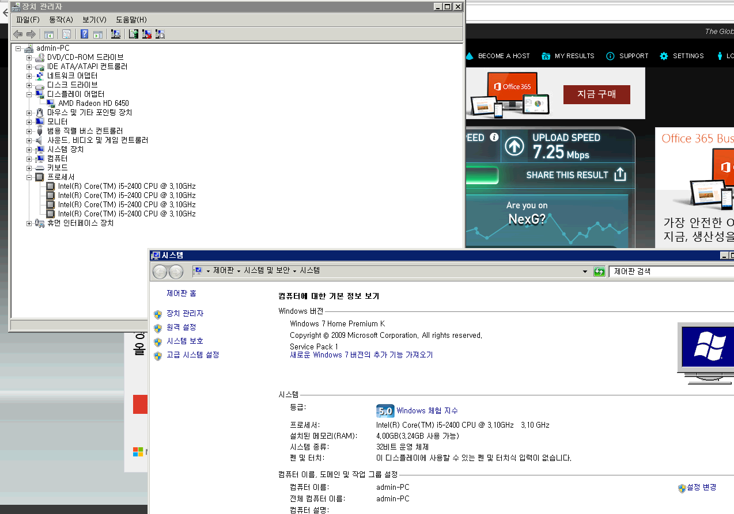Expand the 네트워크 어댑터 tree node
The width and height of the screenshot is (734, 514).
pyautogui.click(x=29, y=75)
